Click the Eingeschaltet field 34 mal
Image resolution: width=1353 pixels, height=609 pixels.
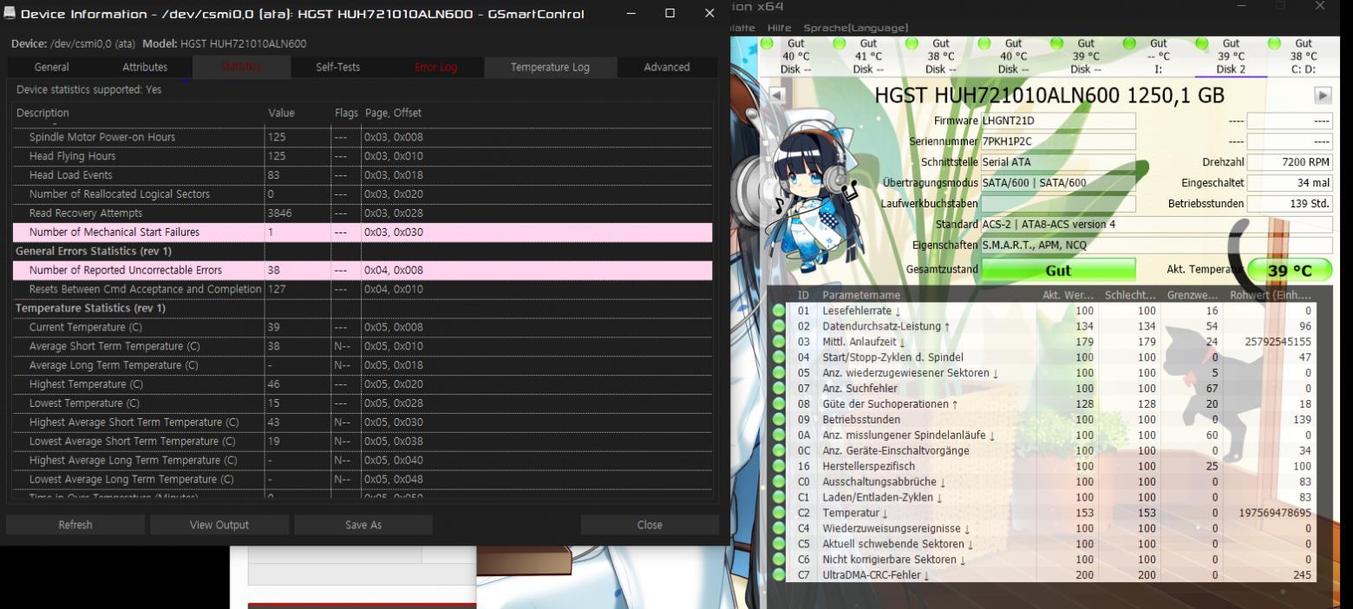pos(1290,183)
